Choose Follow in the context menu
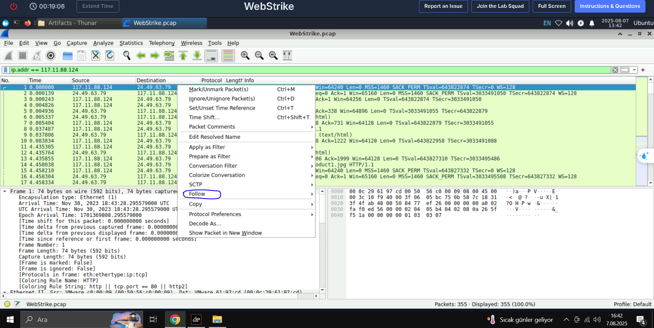Image resolution: width=654 pixels, height=328 pixels. (x=247, y=194)
